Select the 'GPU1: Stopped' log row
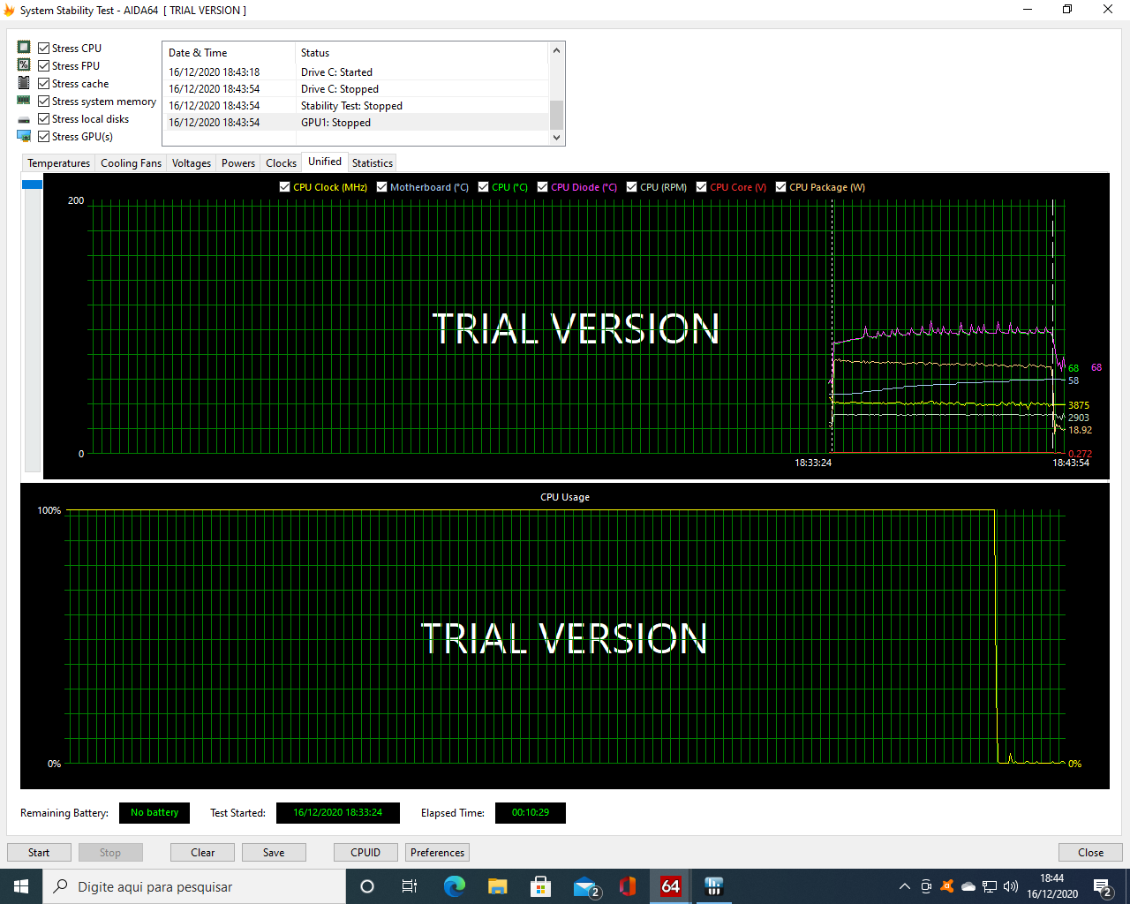Viewport: 1130px width, 904px height. tap(356, 123)
